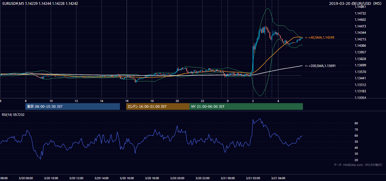Click price axis value 1.14602

click(x=361, y=20)
